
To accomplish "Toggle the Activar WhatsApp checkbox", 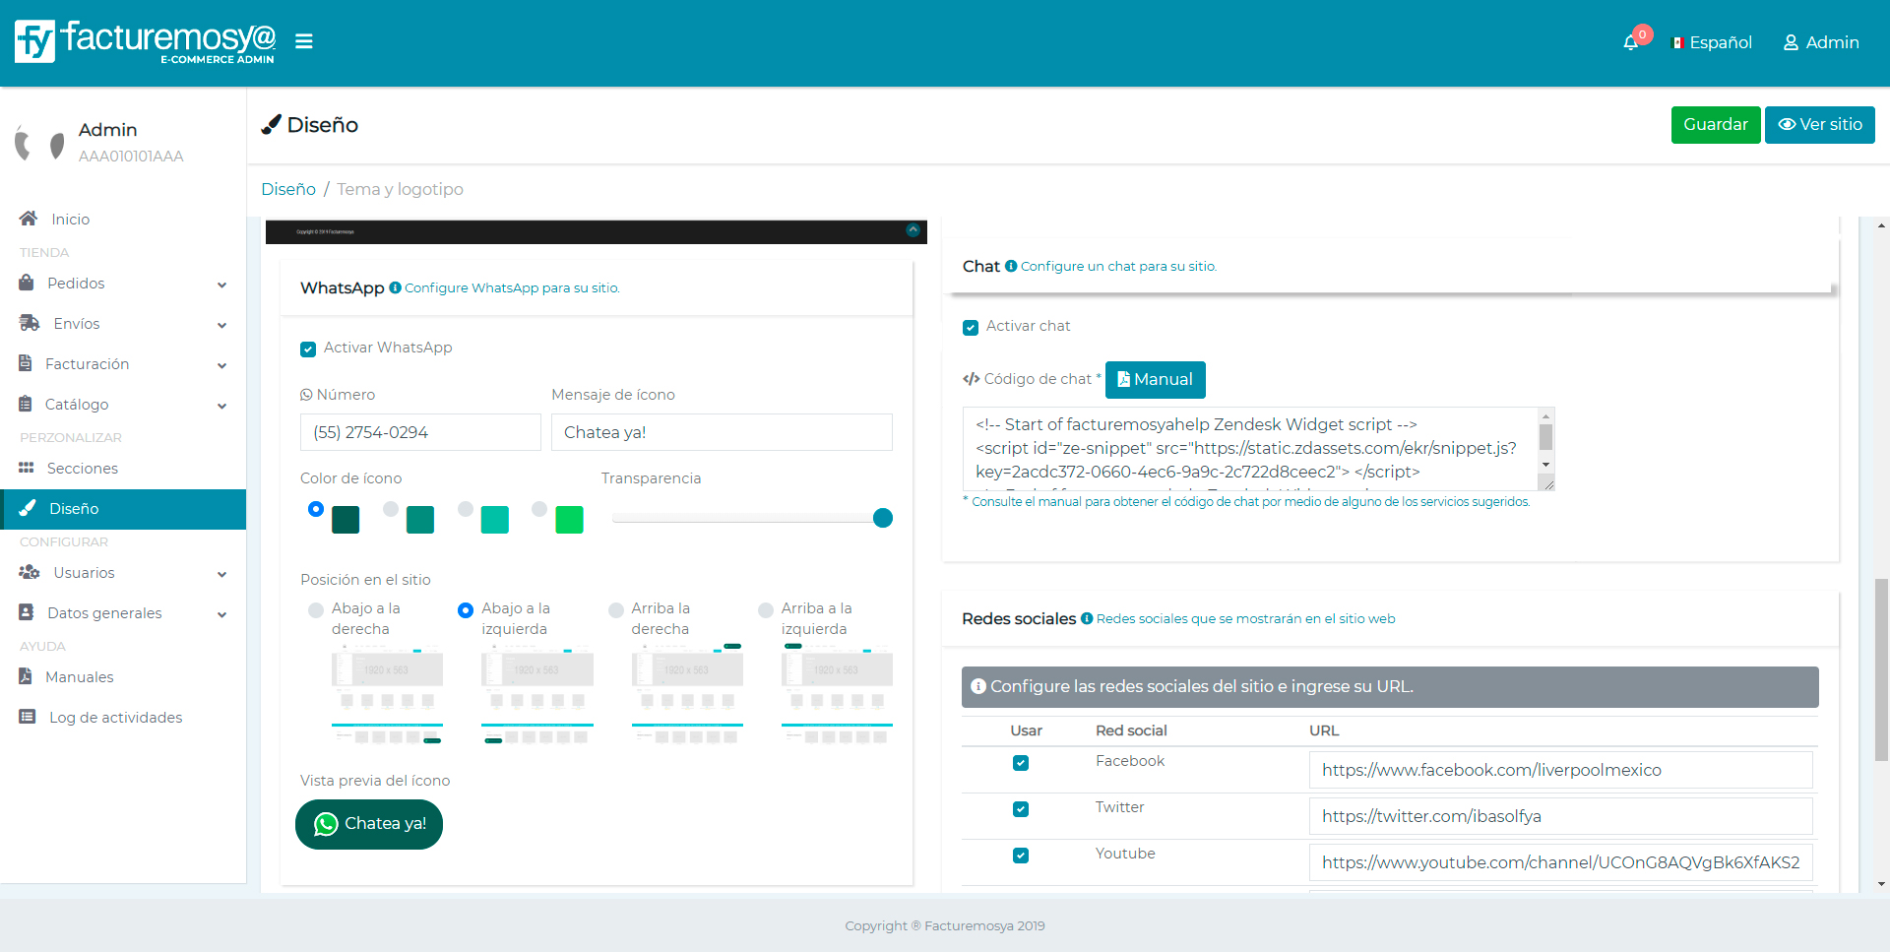I will [x=308, y=349].
